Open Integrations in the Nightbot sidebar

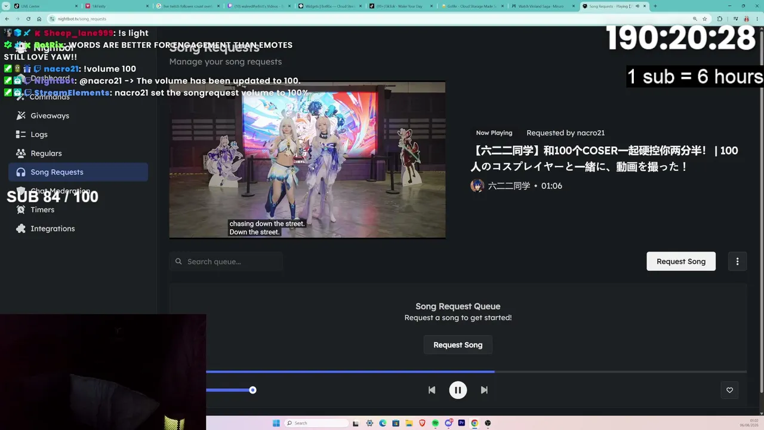pyautogui.click(x=53, y=228)
